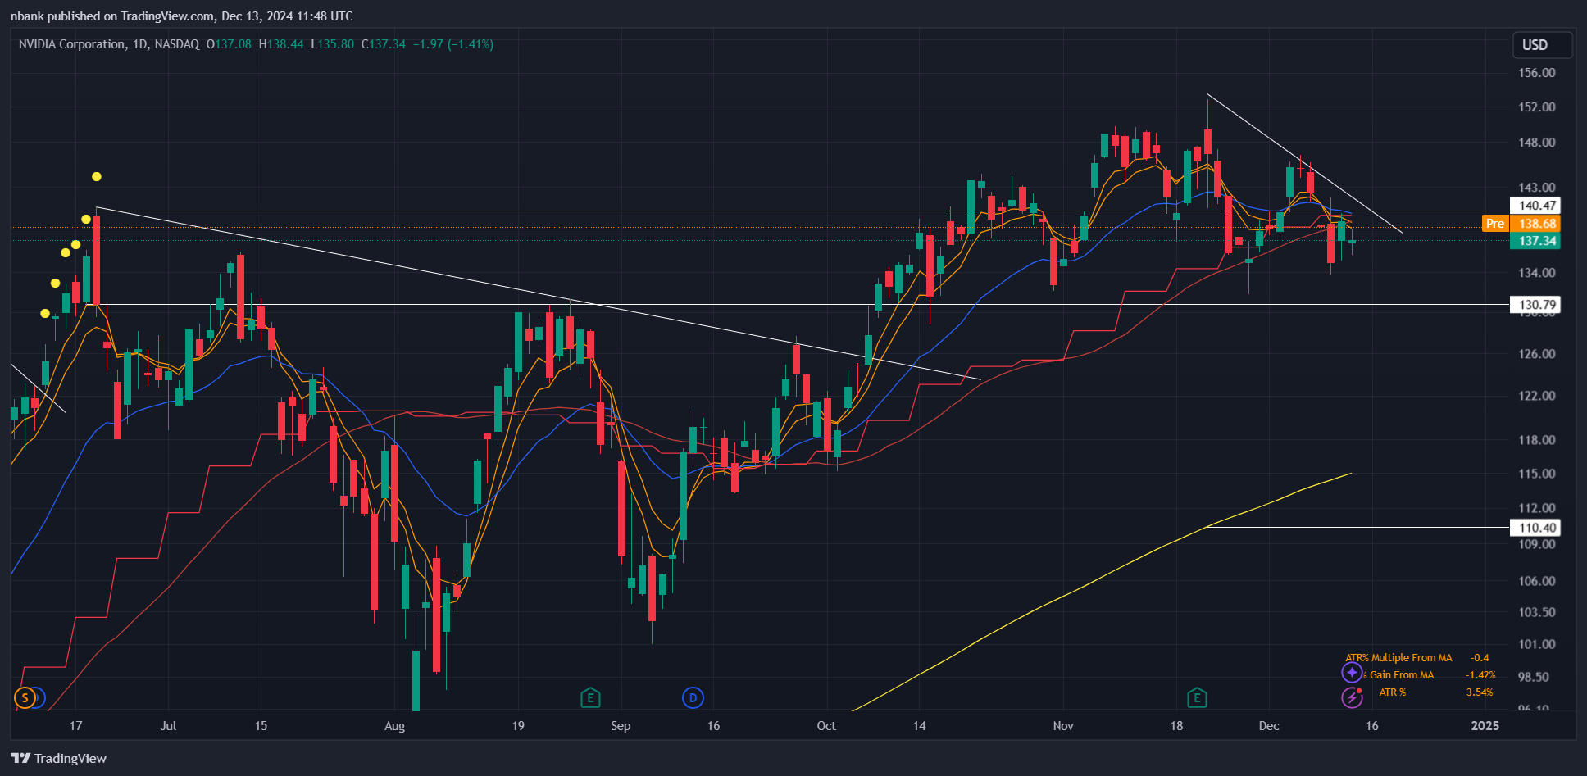Click the 115.00 price axis label

(x=1537, y=474)
